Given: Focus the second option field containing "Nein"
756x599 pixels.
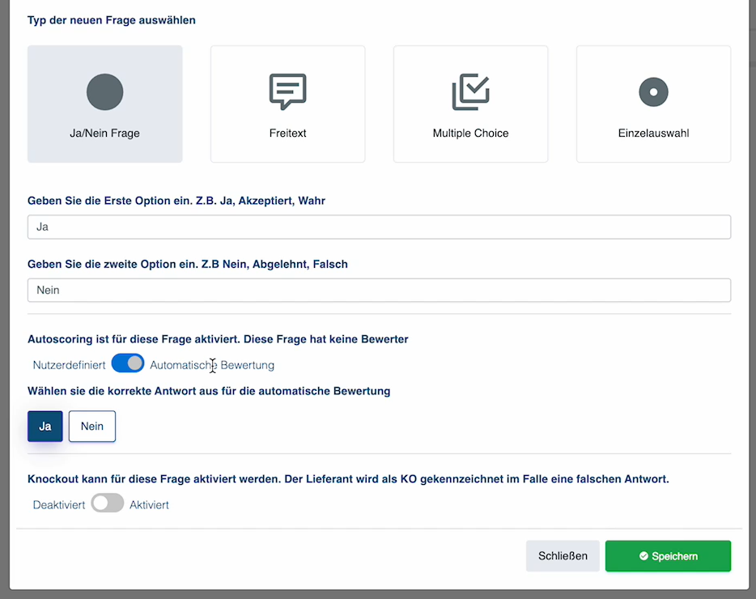Looking at the screenshot, I should coord(379,291).
